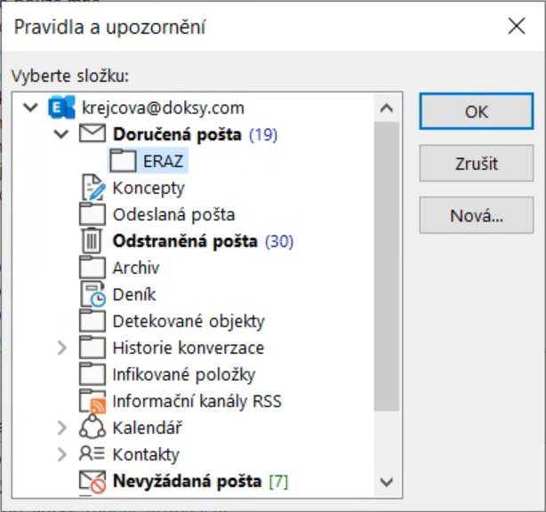The width and height of the screenshot is (546, 512).
Task: Expand the Historie konverzace folder
Action: click(x=61, y=348)
